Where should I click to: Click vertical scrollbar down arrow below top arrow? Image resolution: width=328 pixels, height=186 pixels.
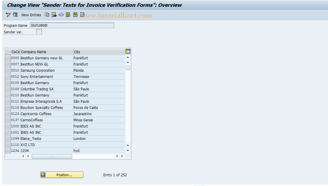pos(128,63)
